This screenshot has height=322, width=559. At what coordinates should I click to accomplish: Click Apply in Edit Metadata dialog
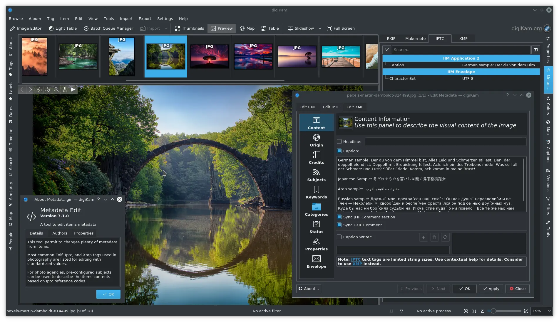click(491, 289)
